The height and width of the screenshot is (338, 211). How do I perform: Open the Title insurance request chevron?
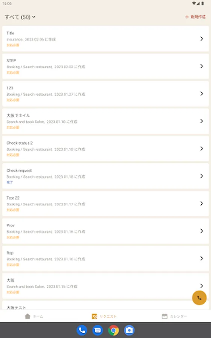(202, 39)
